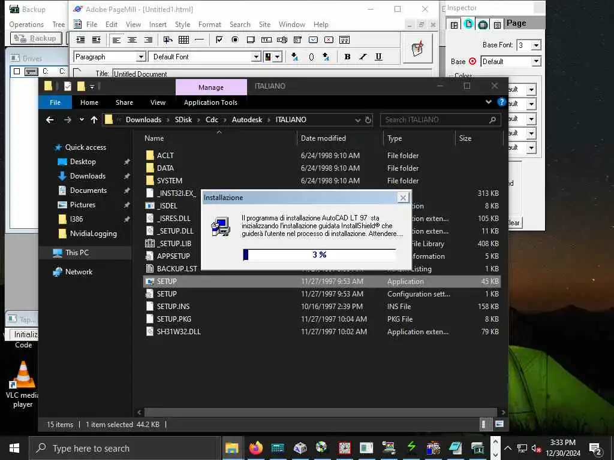Open Firefox from the taskbar
This screenshot has width=614, height=460.
click(255, 448)
